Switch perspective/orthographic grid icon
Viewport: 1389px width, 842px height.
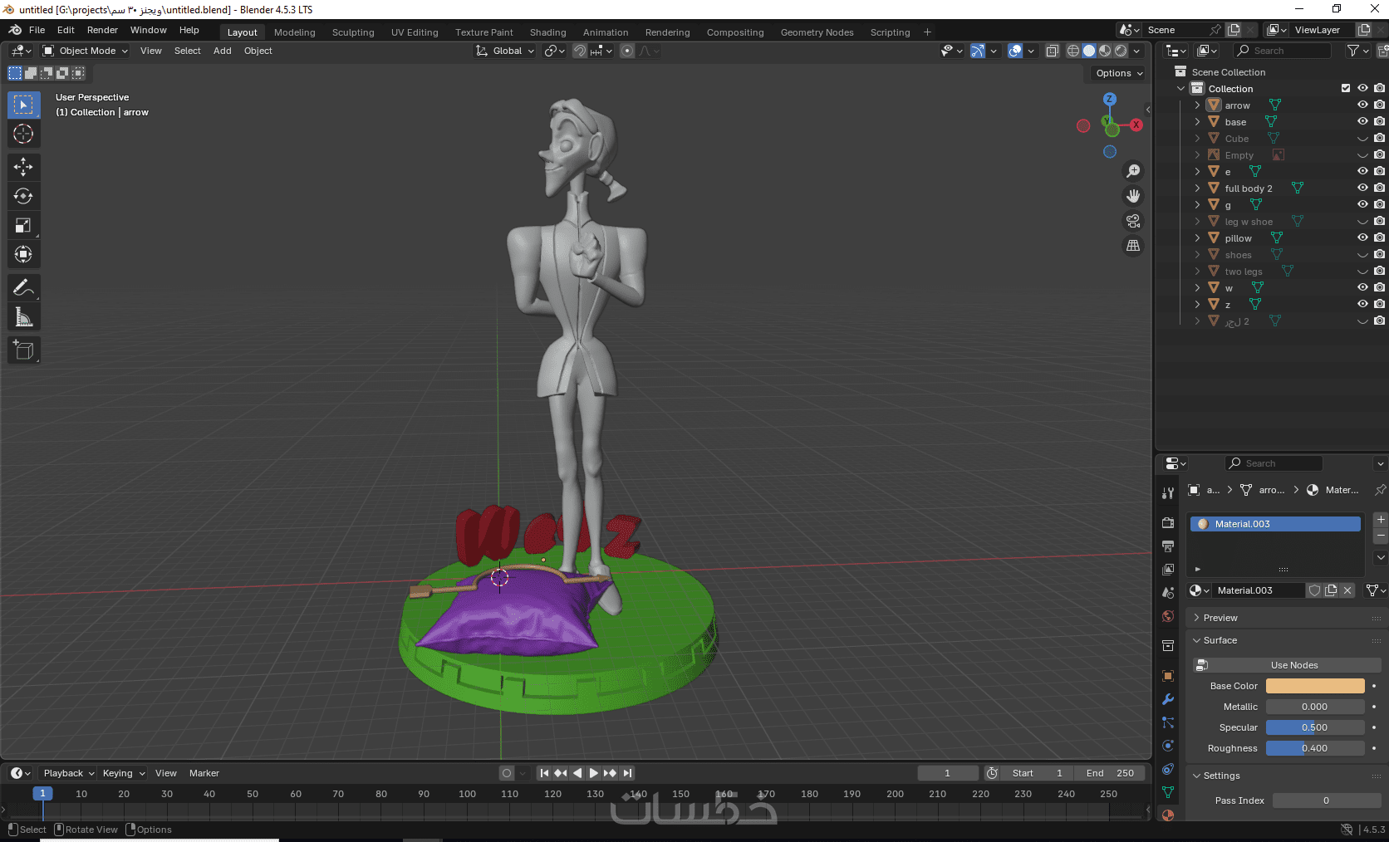click(1133, 246)
